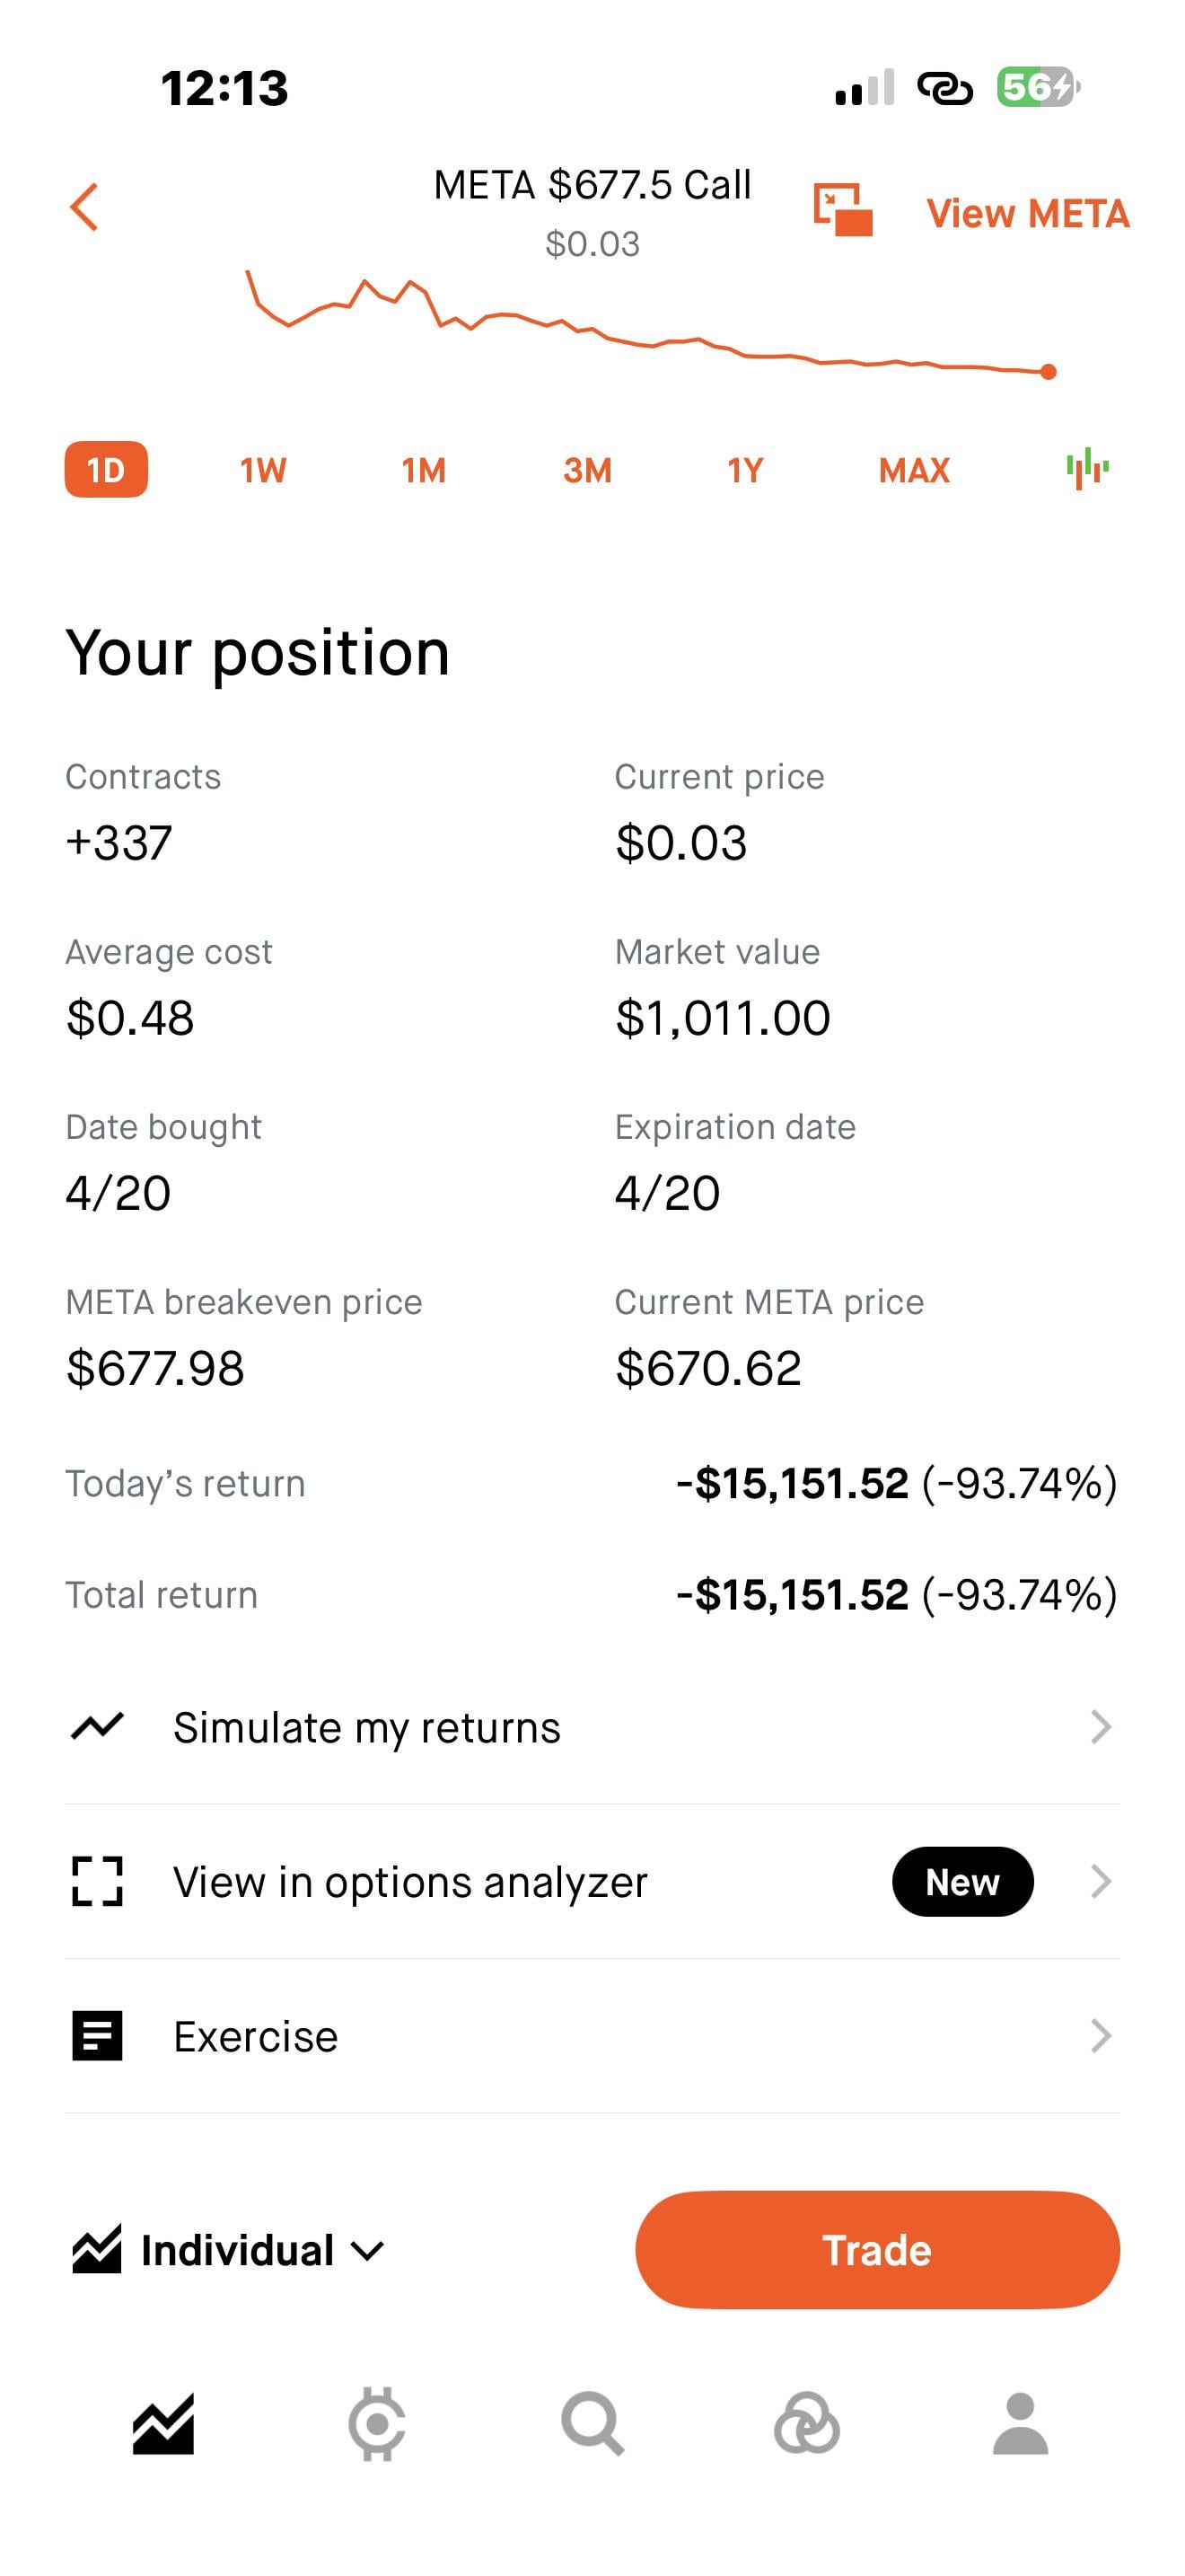This screenshot has height=2576, width=1185.
Task: Open the Individual account dropdown
Action: click(229, 2250)
